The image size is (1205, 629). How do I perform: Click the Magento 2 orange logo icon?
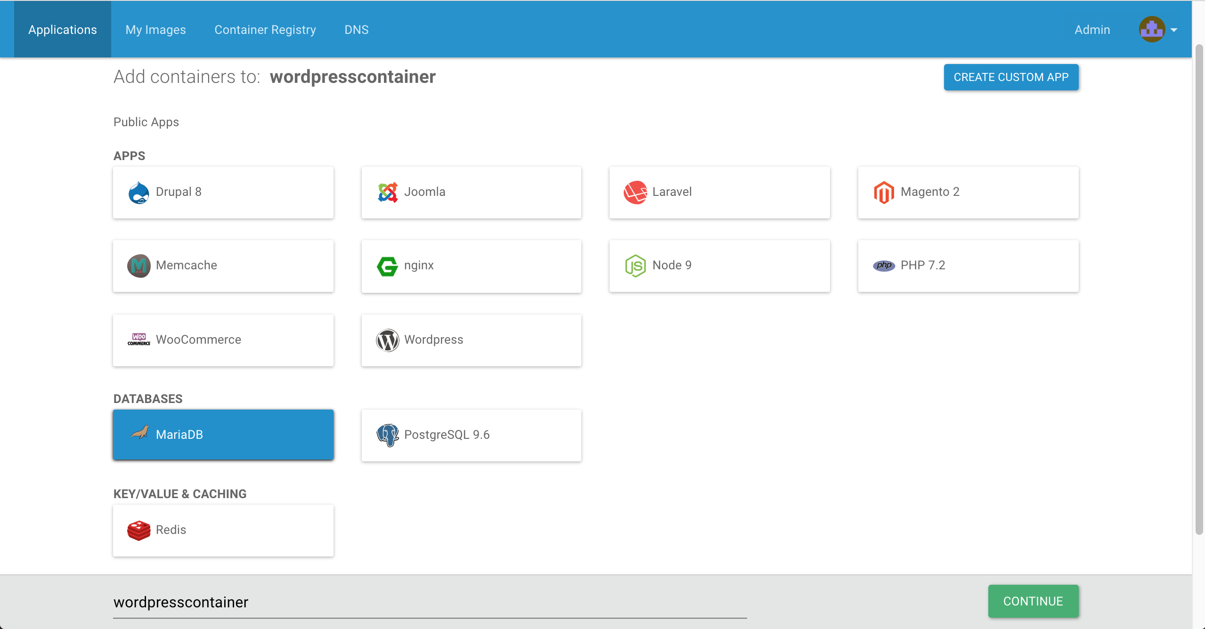pyautogui.click(x=884, y=193)
